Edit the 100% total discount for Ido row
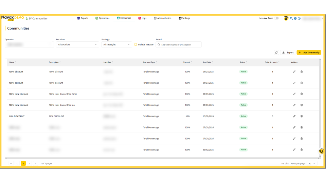Viewport: 326px width, 183px height. [294, 105]
